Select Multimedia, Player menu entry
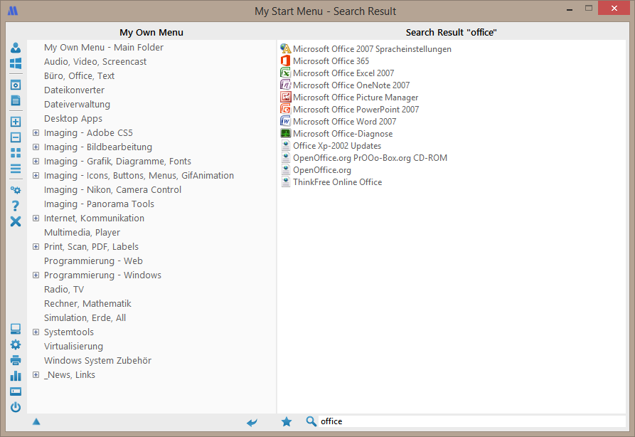The height and width of the screenshot is (437, 635). 82,233
